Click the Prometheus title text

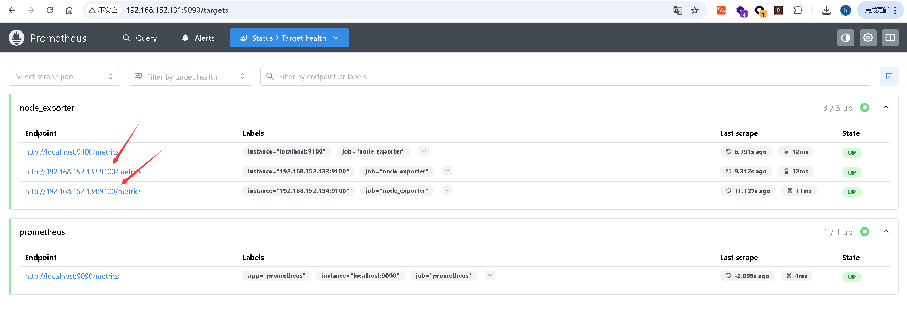tap(58, 38)
